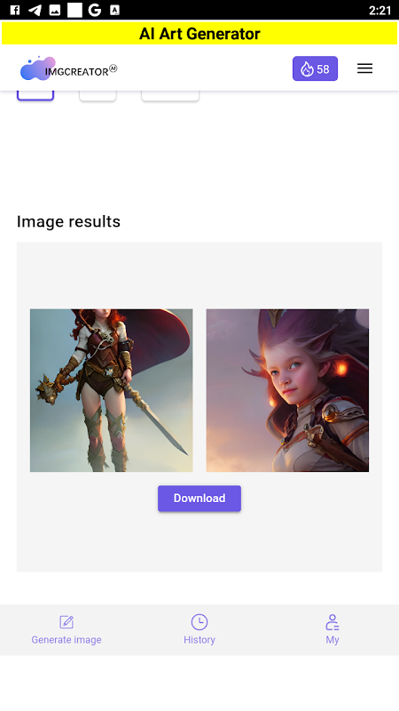Switch to the History tab label
The width and height of the screenshot is (399, 711).
pyautogui.click(x=199, y=640)
